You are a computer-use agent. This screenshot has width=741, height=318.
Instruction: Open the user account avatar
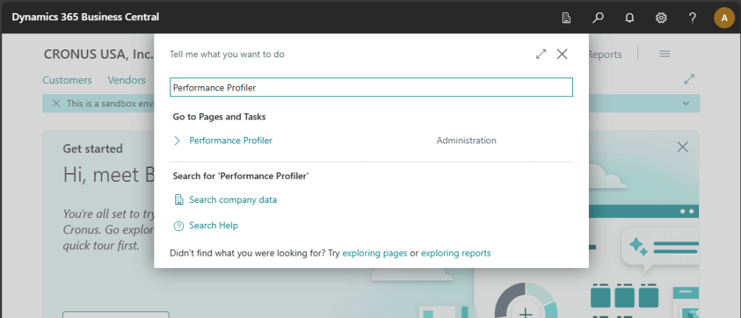(x=724, y=17)
